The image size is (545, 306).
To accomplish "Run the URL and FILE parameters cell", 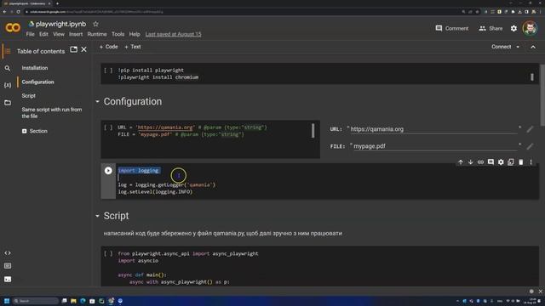I will click(108, 127).
